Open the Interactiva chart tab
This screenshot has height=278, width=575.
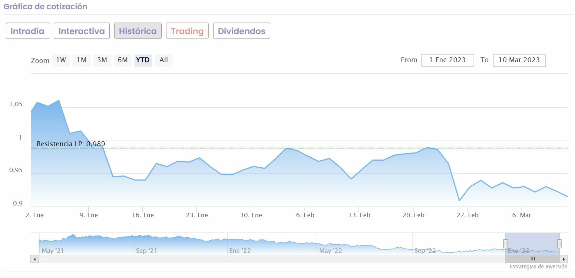82,31
